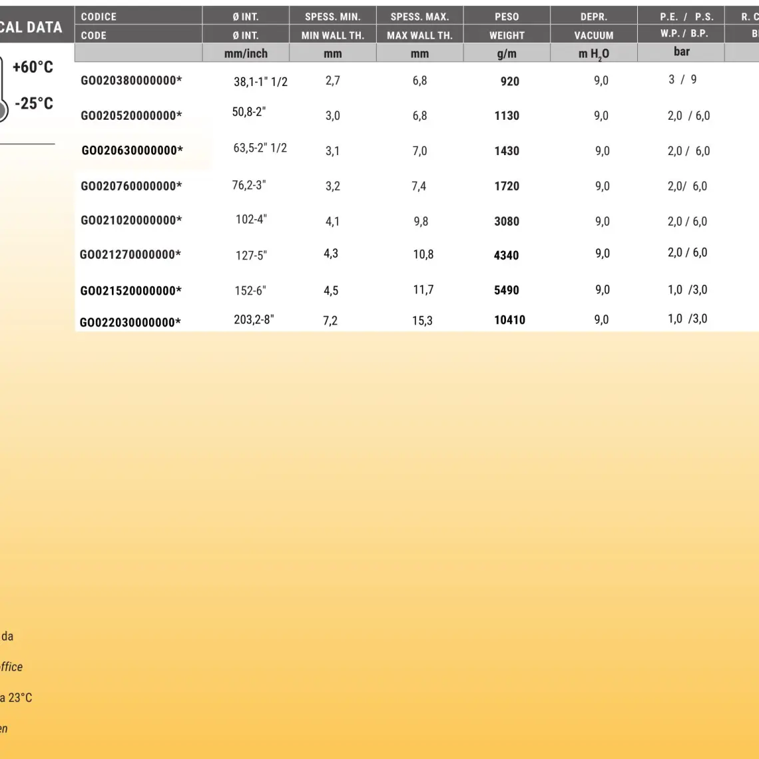Click the -25°C minimum temperature label
The height and width of the screenshot is (759, 759).
tap(34, 103)
